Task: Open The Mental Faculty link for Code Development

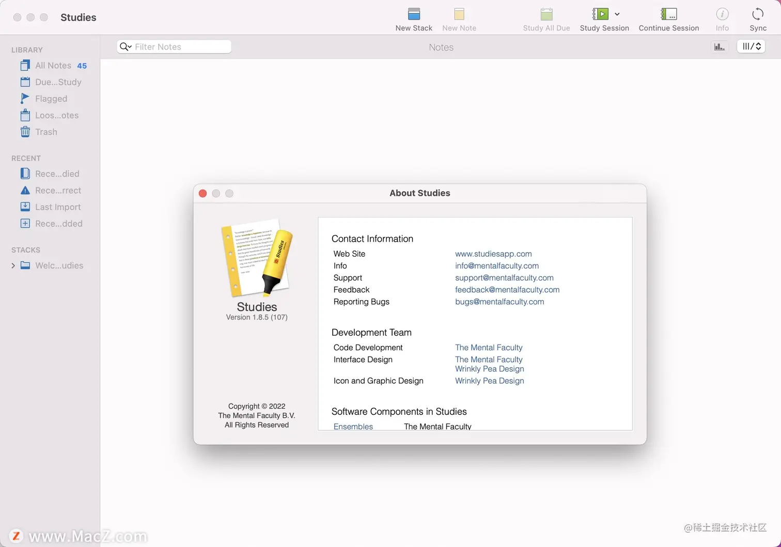Action: pyautogui.click(x=489, y=347)
